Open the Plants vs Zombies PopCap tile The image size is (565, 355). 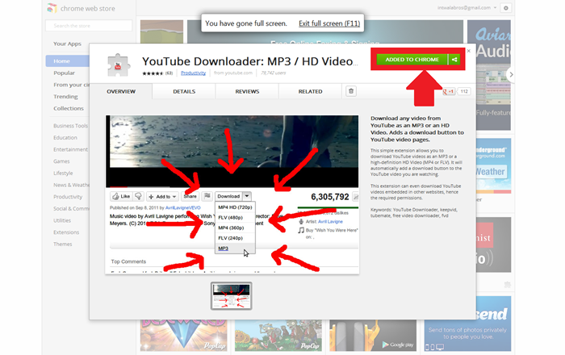278,335
